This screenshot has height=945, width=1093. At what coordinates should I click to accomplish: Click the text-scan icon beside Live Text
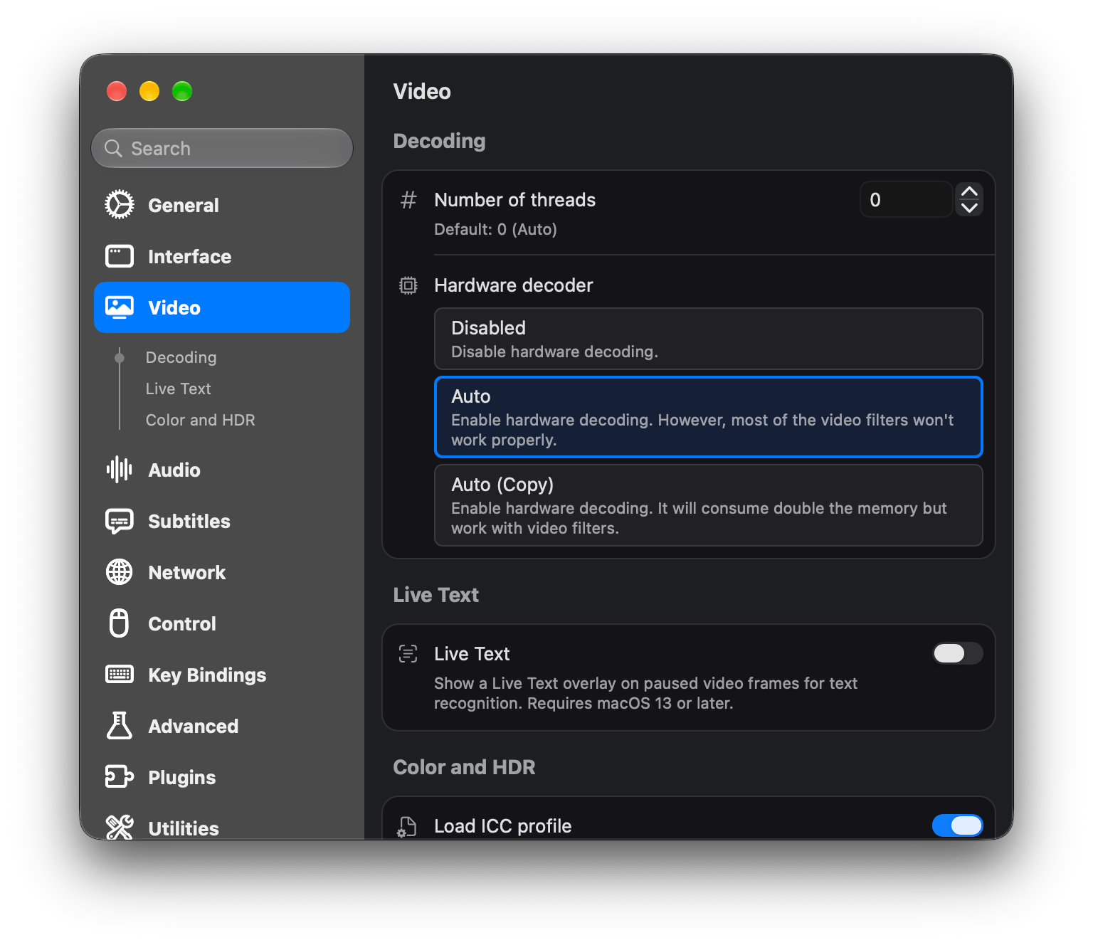coord(408,654)
